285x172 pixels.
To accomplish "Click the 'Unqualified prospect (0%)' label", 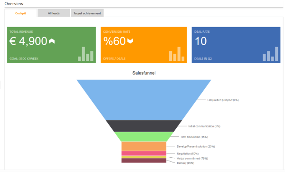I will [223, 100].
